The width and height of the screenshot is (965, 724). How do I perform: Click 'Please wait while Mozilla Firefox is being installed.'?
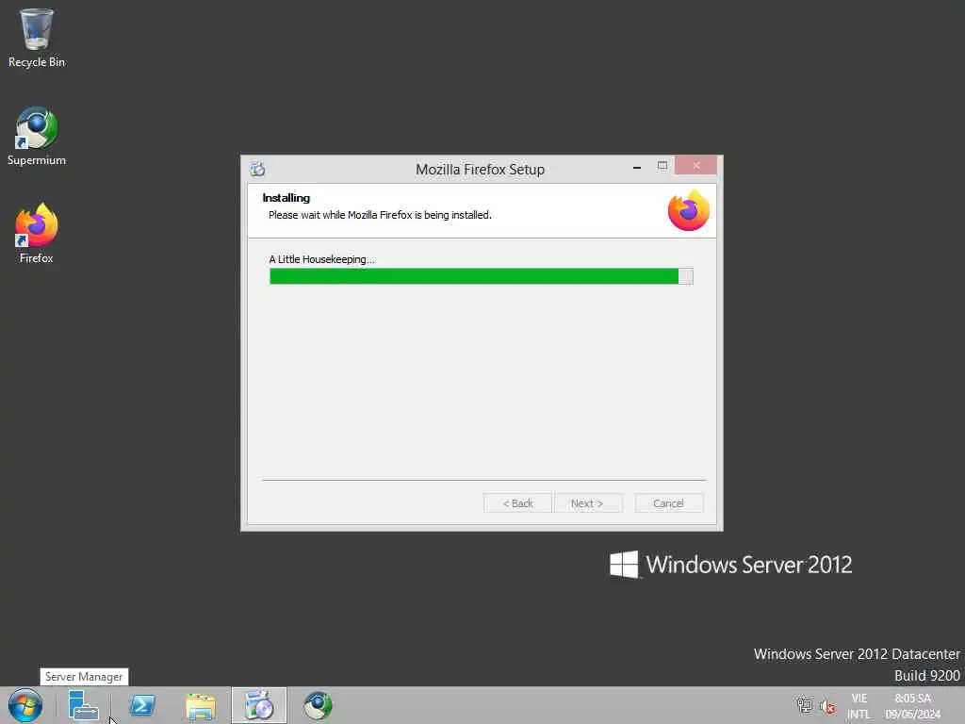pos(380,215)
